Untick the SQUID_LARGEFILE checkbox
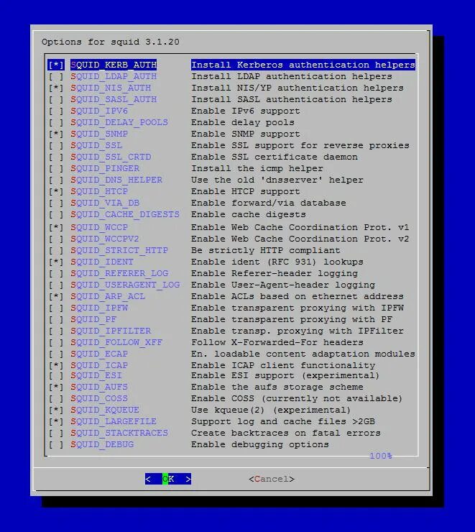This screenshot has width=475, height=532. pyautogui.click(x=56, y=422)
